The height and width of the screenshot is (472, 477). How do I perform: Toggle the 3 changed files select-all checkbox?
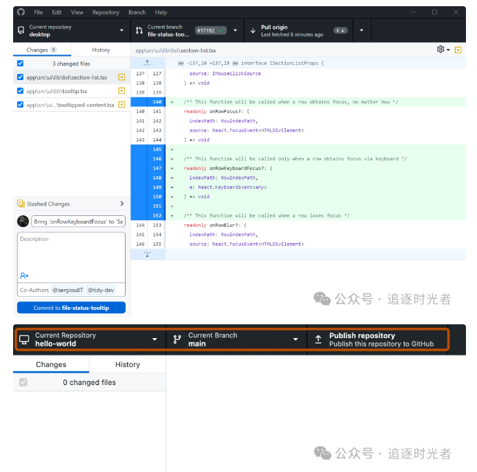click(21, 63)
